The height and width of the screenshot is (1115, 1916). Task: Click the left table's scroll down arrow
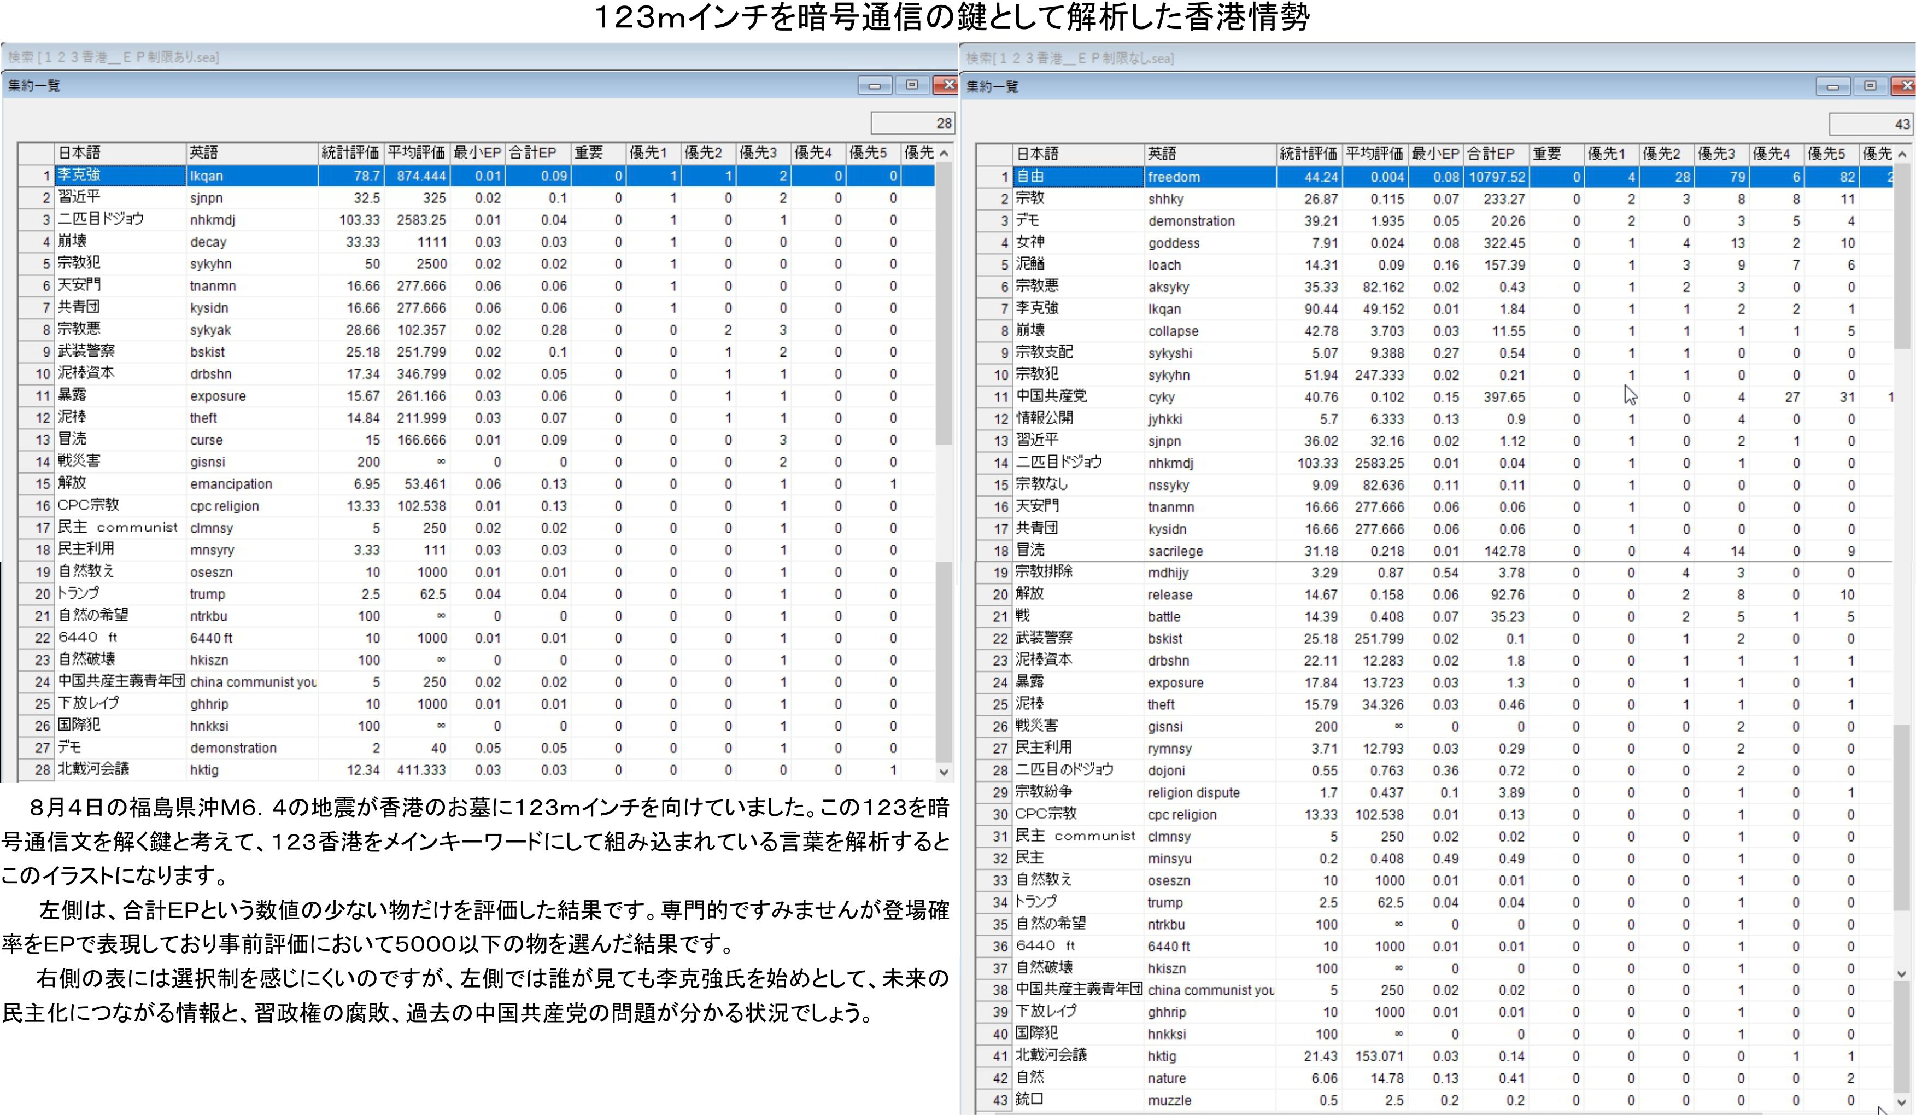coord(944,772)
